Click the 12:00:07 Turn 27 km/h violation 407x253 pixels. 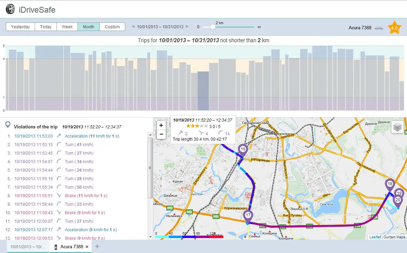click(x=54, y=221)
